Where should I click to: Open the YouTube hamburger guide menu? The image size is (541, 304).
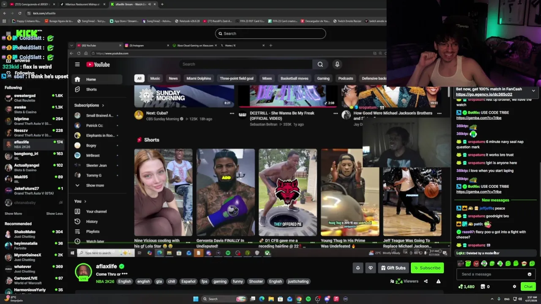coord(77,65)
